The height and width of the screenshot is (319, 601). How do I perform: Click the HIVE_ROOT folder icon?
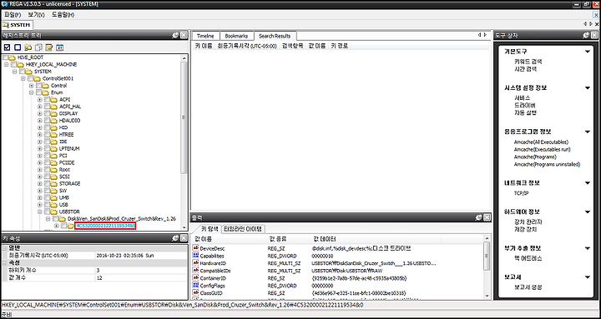(x=13, y=57)
